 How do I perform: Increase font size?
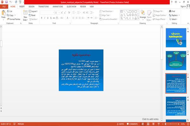pyautogui.click(x=62, y=13)
